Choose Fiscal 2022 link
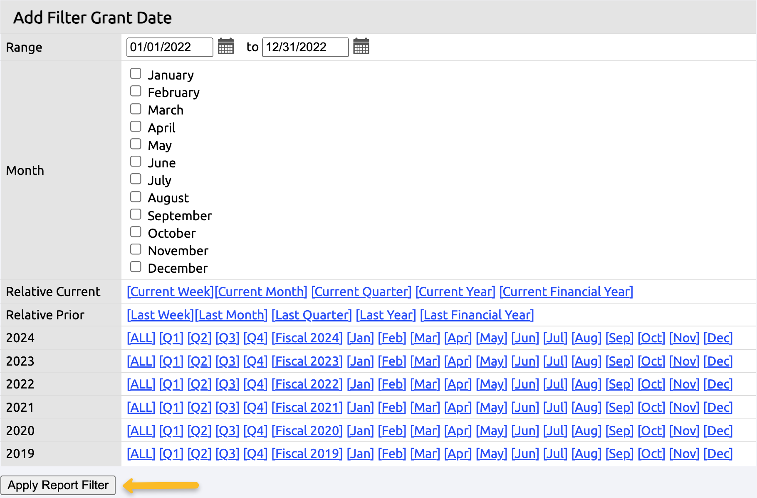 pyautogui.click(x=307, y=384)
